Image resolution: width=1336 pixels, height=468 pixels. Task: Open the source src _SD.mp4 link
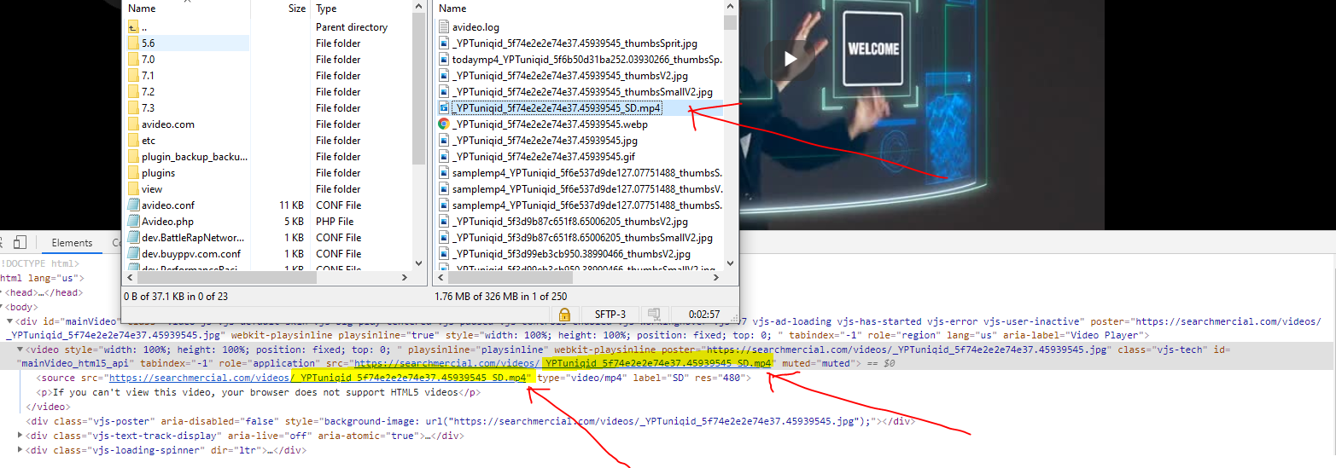point(317,378)
